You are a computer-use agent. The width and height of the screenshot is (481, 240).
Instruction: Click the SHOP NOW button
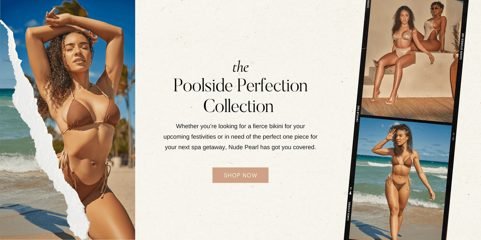[240, 175]
